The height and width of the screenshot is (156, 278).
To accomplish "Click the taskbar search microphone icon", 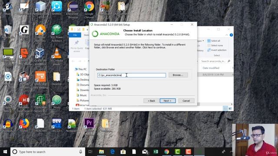I will click(81, 152).
